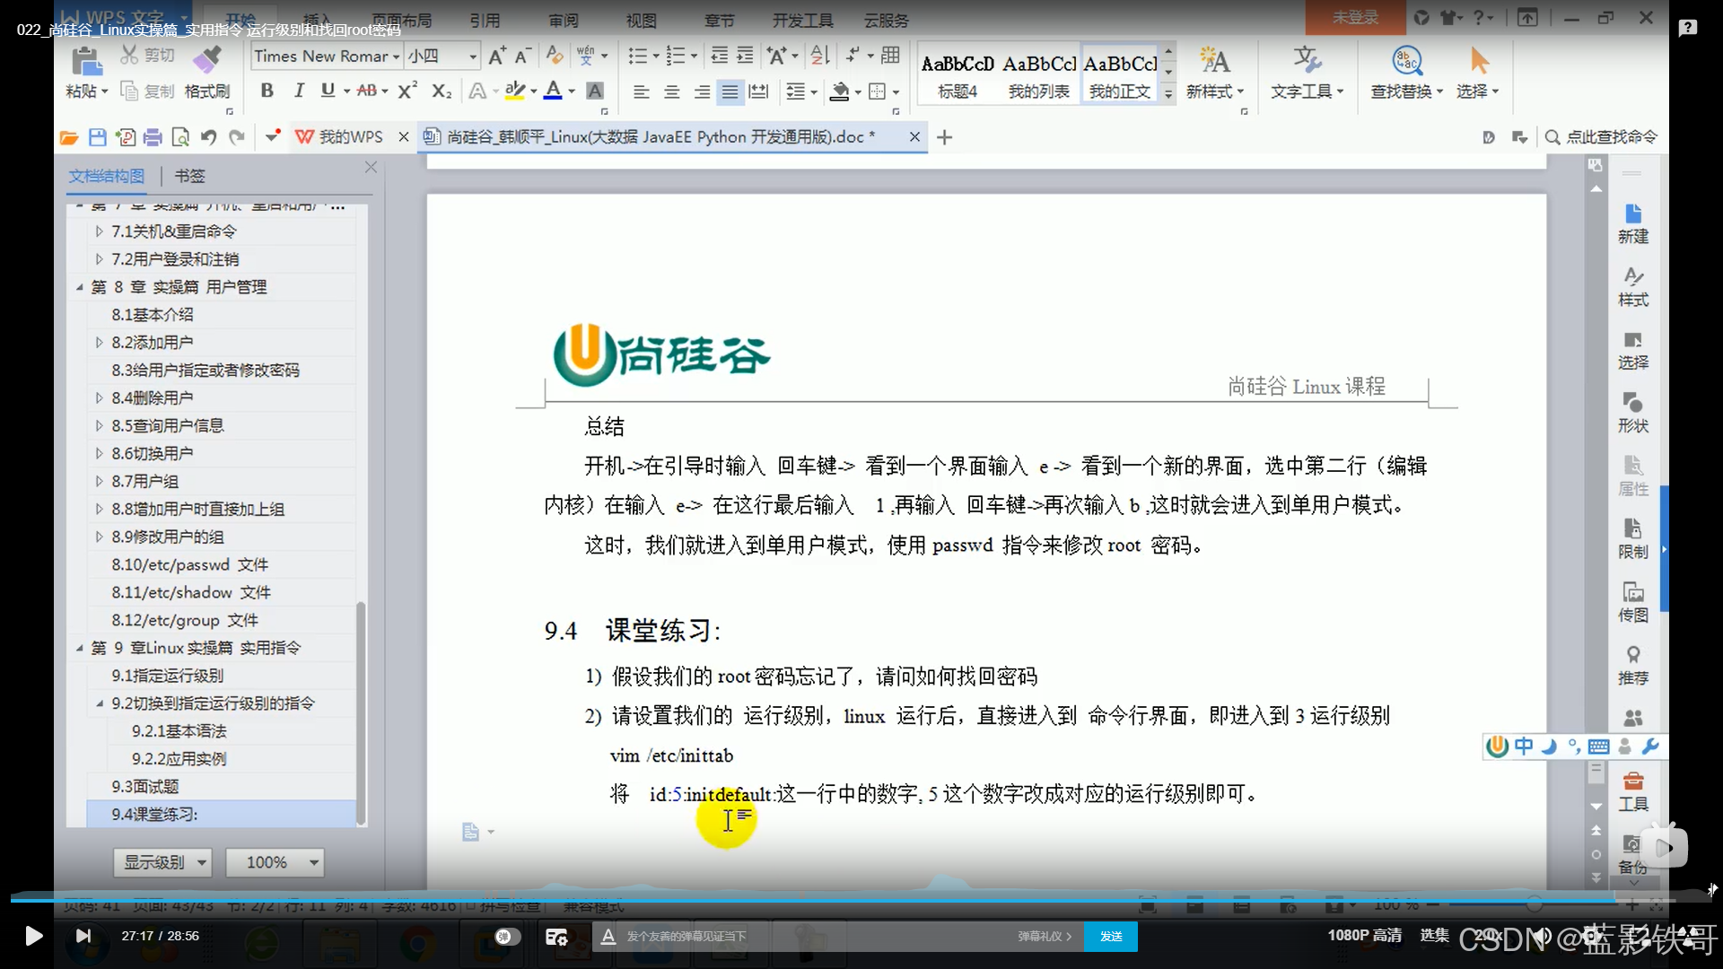Select 9.3面试题 in document outline

144,787
